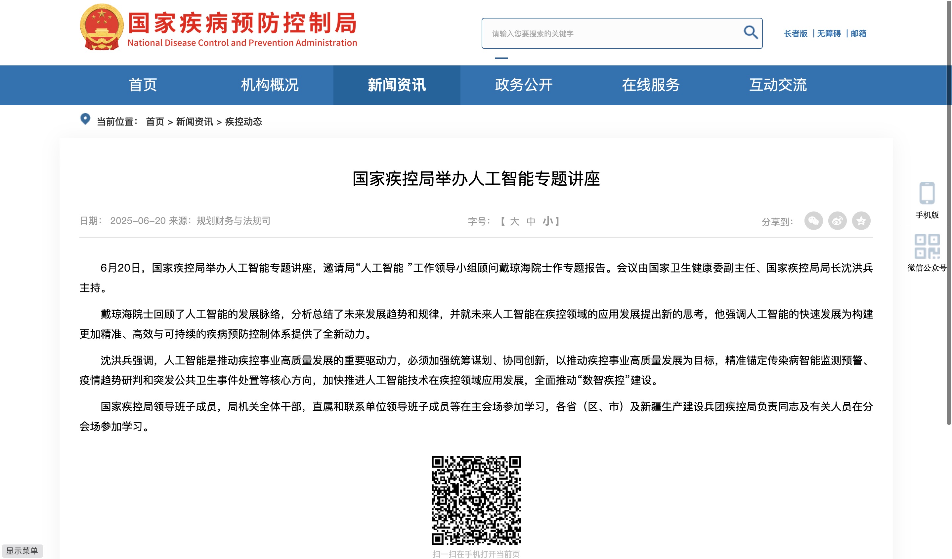Share article to WeChat icon
Screen dimensions: 952x559
coord(813,221)
